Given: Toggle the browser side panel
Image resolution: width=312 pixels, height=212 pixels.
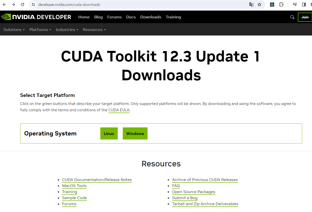Looking at the screenshot, I should click(x=304, y=5).
